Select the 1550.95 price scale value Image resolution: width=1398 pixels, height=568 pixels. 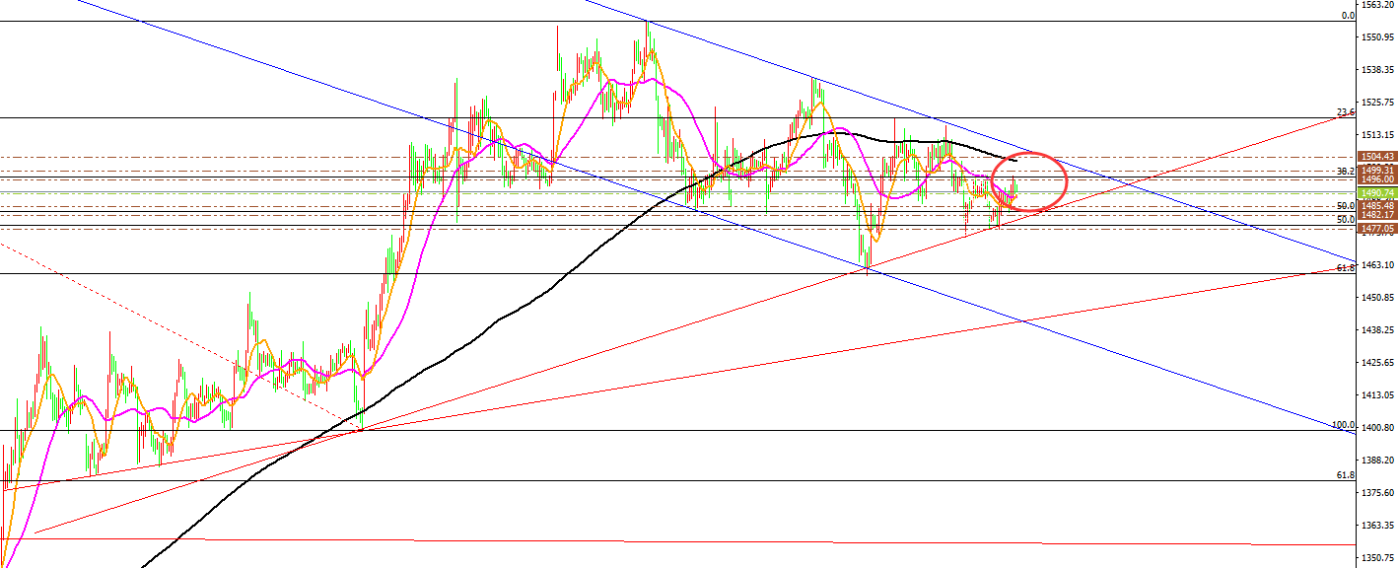point(1378,37)
